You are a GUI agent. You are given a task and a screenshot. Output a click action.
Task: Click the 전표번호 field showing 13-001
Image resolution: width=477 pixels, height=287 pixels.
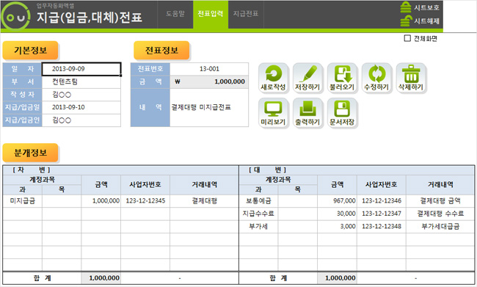209,69
